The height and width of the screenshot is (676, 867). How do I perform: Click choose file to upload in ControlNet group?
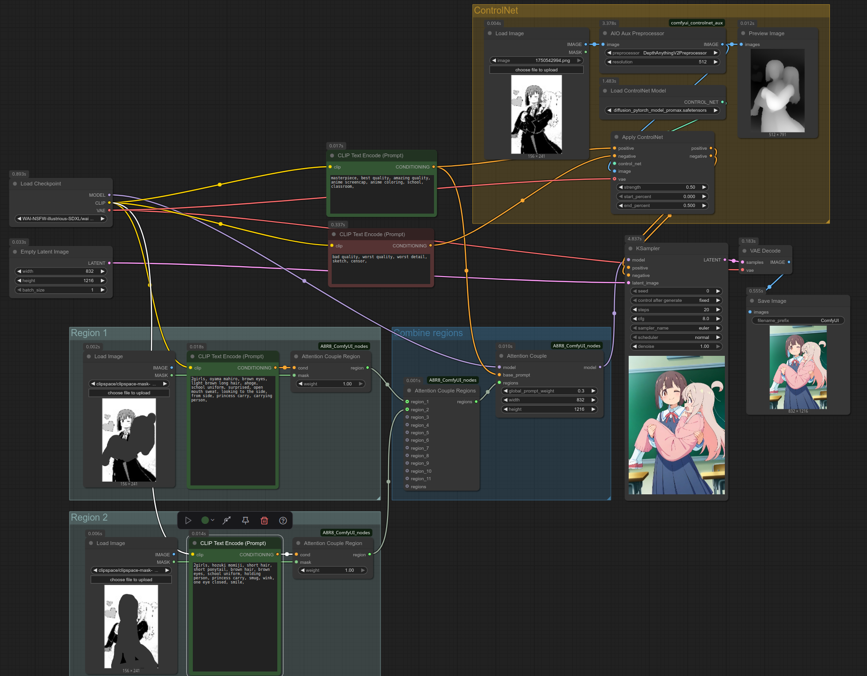point(536,70)
